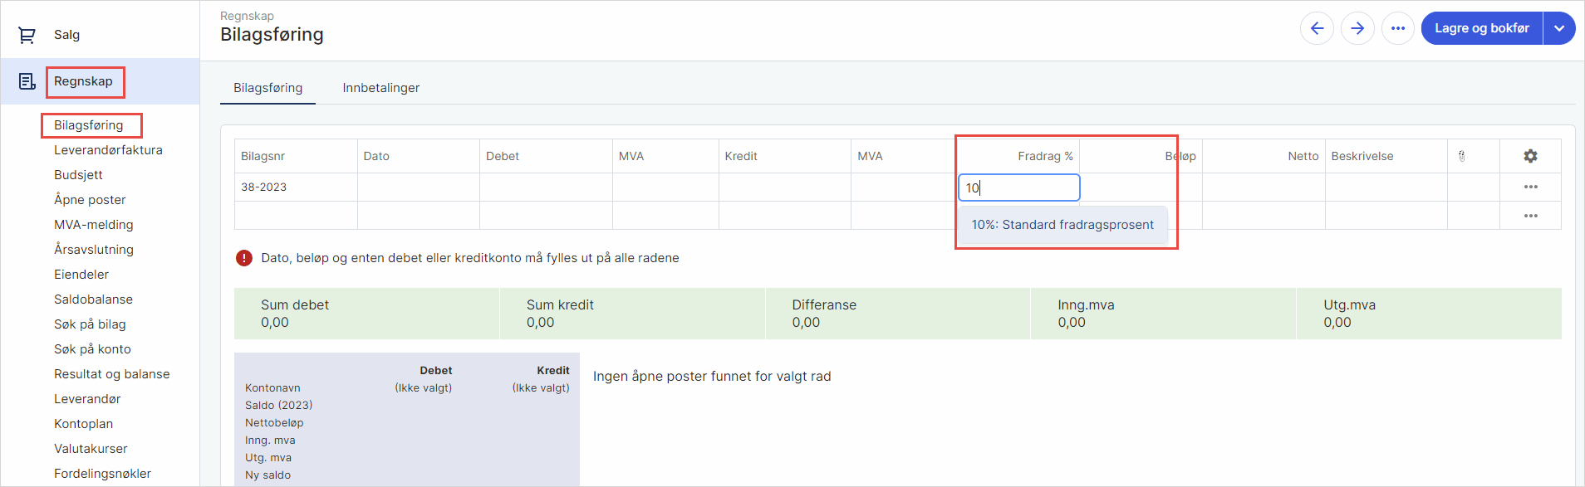Select the Bilagsføring tab
Screen dimensions: 1585x487
[267, 88]
